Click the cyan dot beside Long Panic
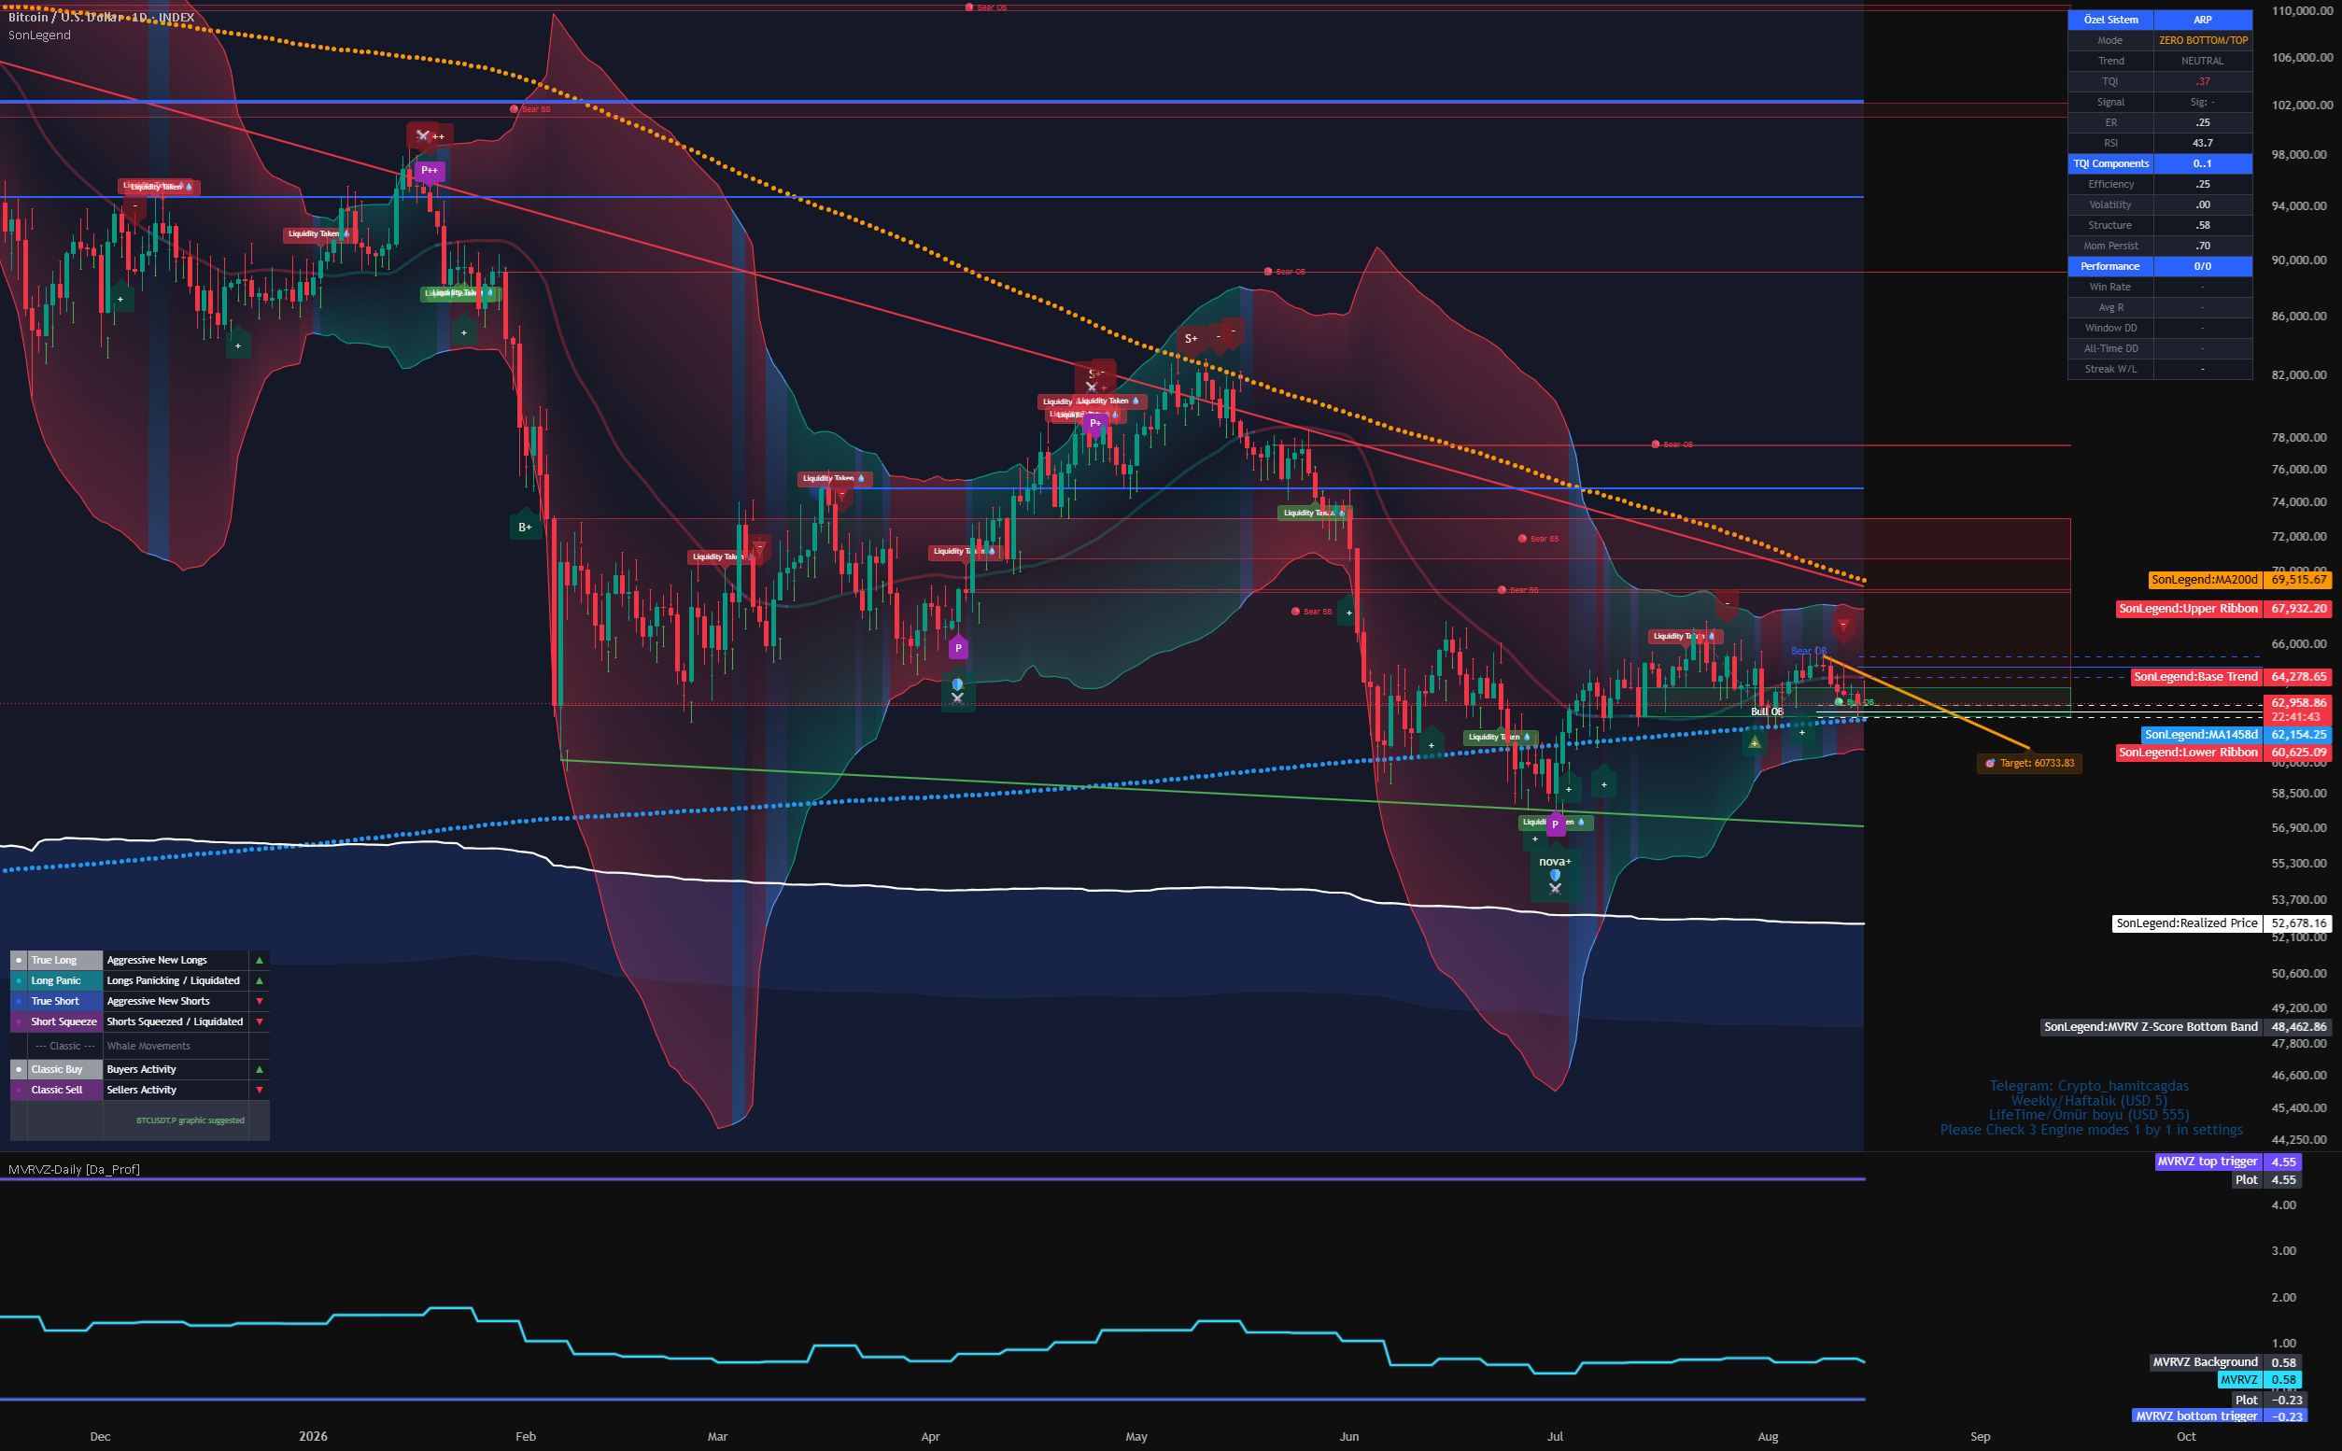The height and width of the screenshot is (1451, 2342). pos(19,980)
